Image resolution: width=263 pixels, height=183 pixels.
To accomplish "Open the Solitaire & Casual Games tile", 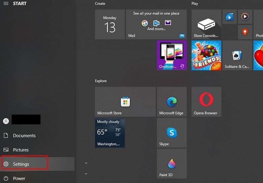I will point(237,55).
